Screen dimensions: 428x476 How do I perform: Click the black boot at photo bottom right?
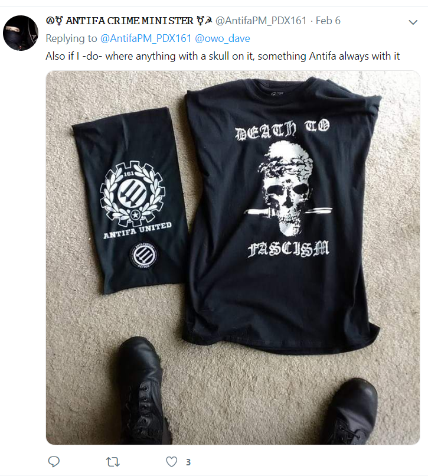[349, 413]
